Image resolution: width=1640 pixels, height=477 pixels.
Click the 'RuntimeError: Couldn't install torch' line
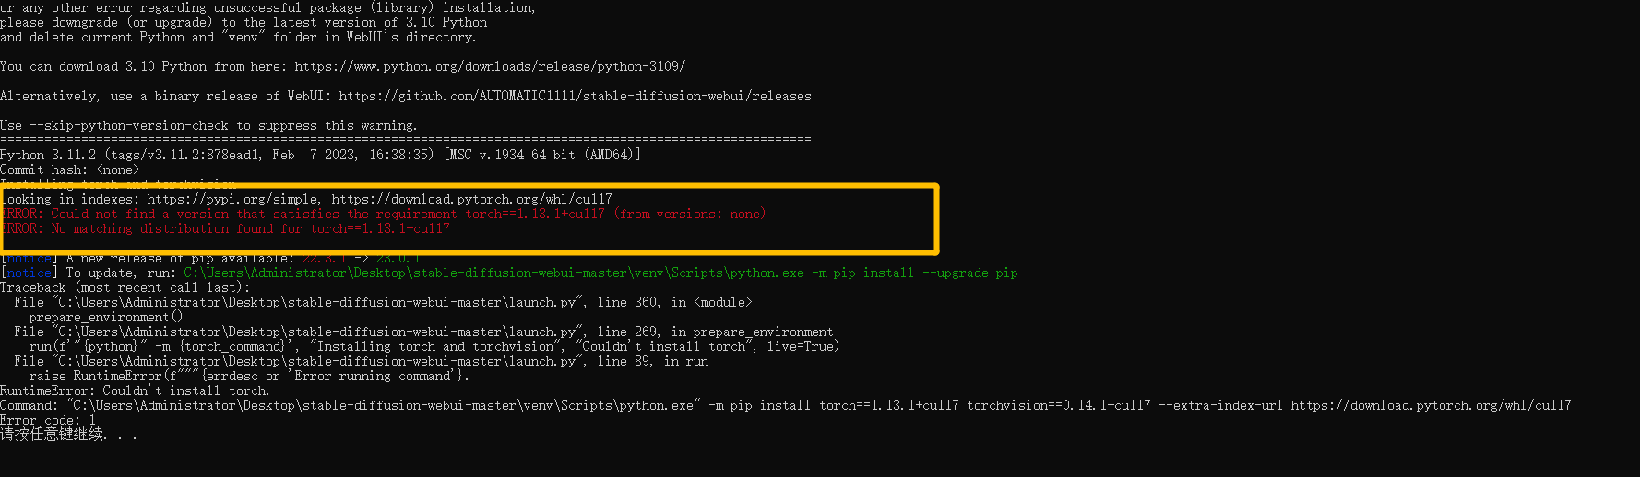click(x=135, y=390)
